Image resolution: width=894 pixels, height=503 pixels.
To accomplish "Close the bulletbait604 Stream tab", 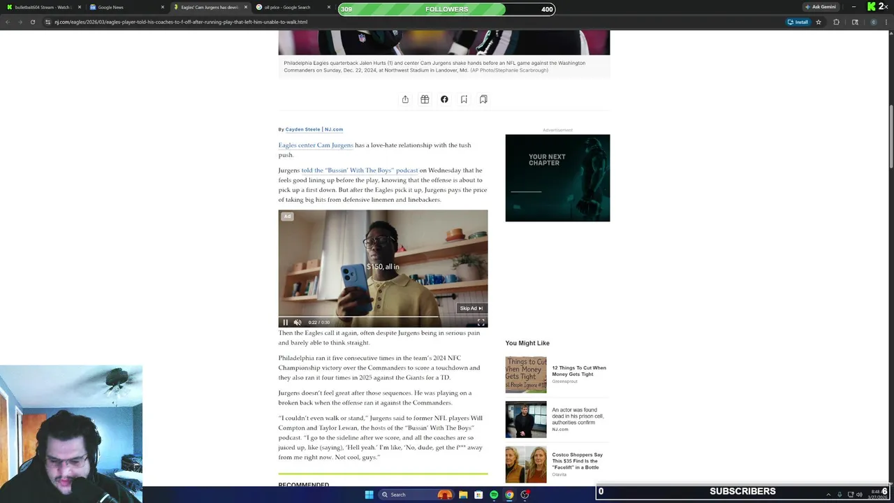I will click(79, 7).
